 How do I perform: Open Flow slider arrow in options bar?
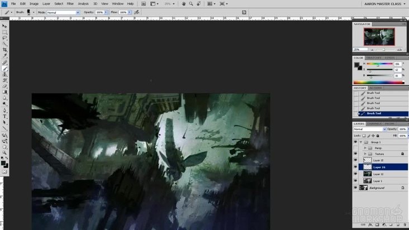(130, 12)
